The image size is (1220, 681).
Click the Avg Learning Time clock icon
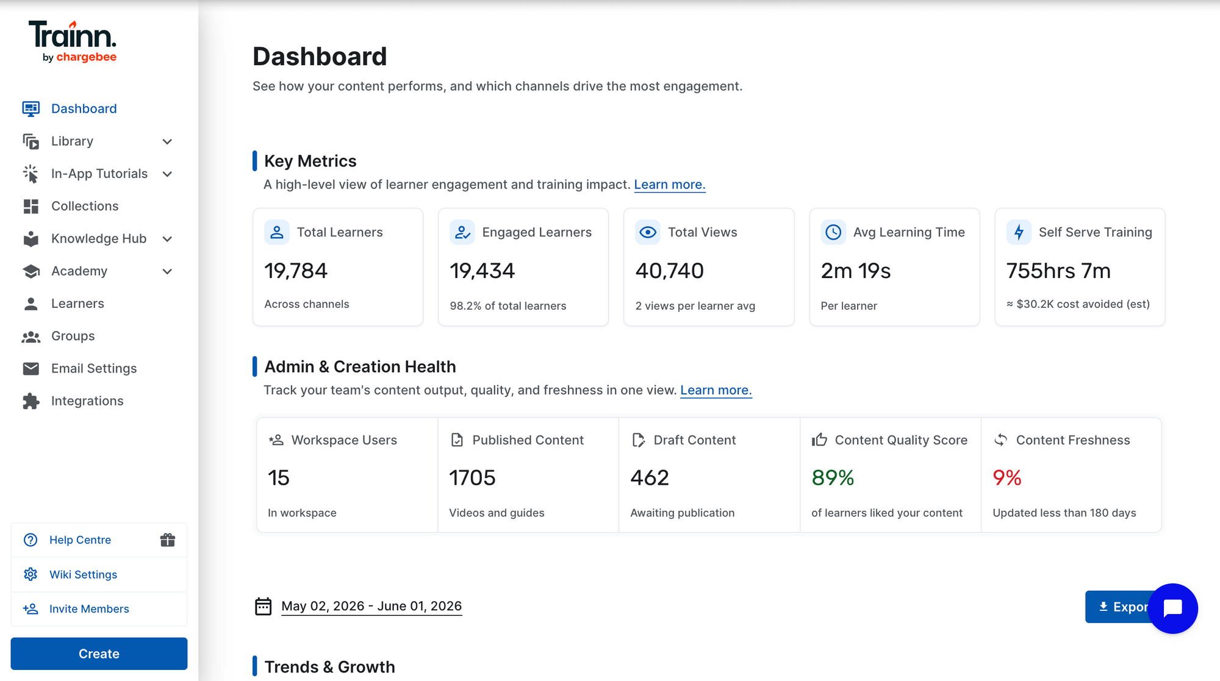(x=833, y=232)
